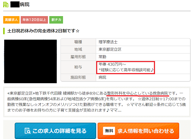Image resolution: width=193 pixels, height=139 pixels.
Task: Click the 職種 row label
Action: pyautogui.click(x=78, y=42)
